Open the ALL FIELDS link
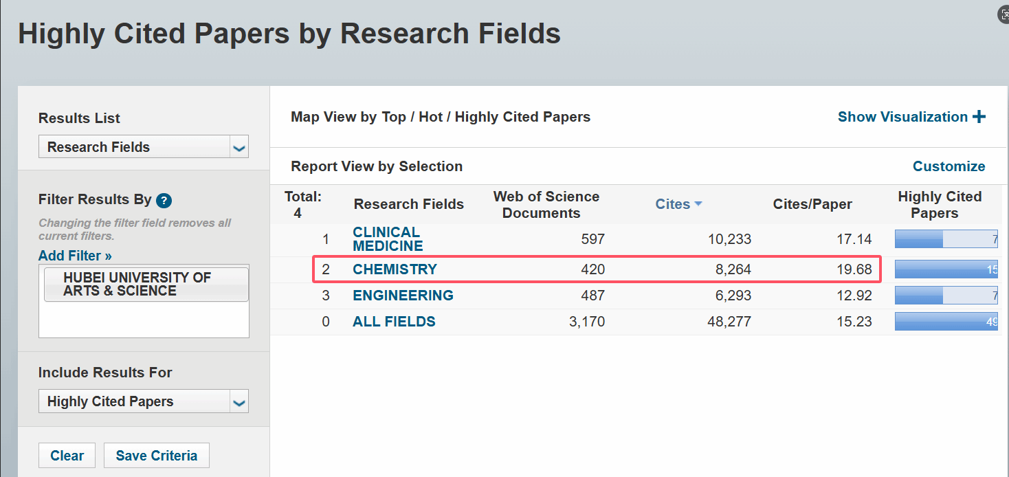This screenshot has height=477, width=1009. click(394, 322)
